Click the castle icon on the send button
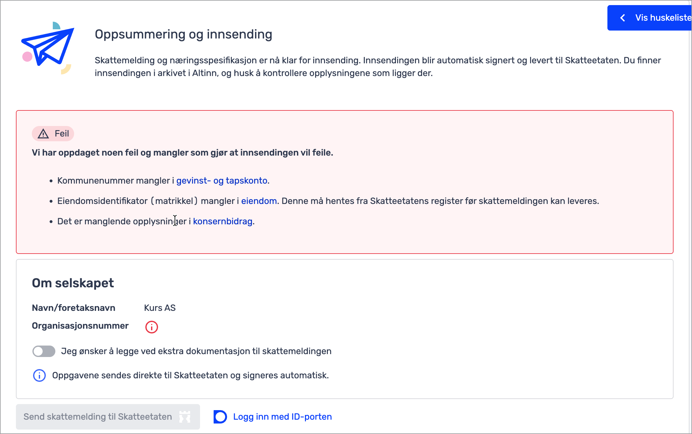692x434 pixels. (185, 417)
